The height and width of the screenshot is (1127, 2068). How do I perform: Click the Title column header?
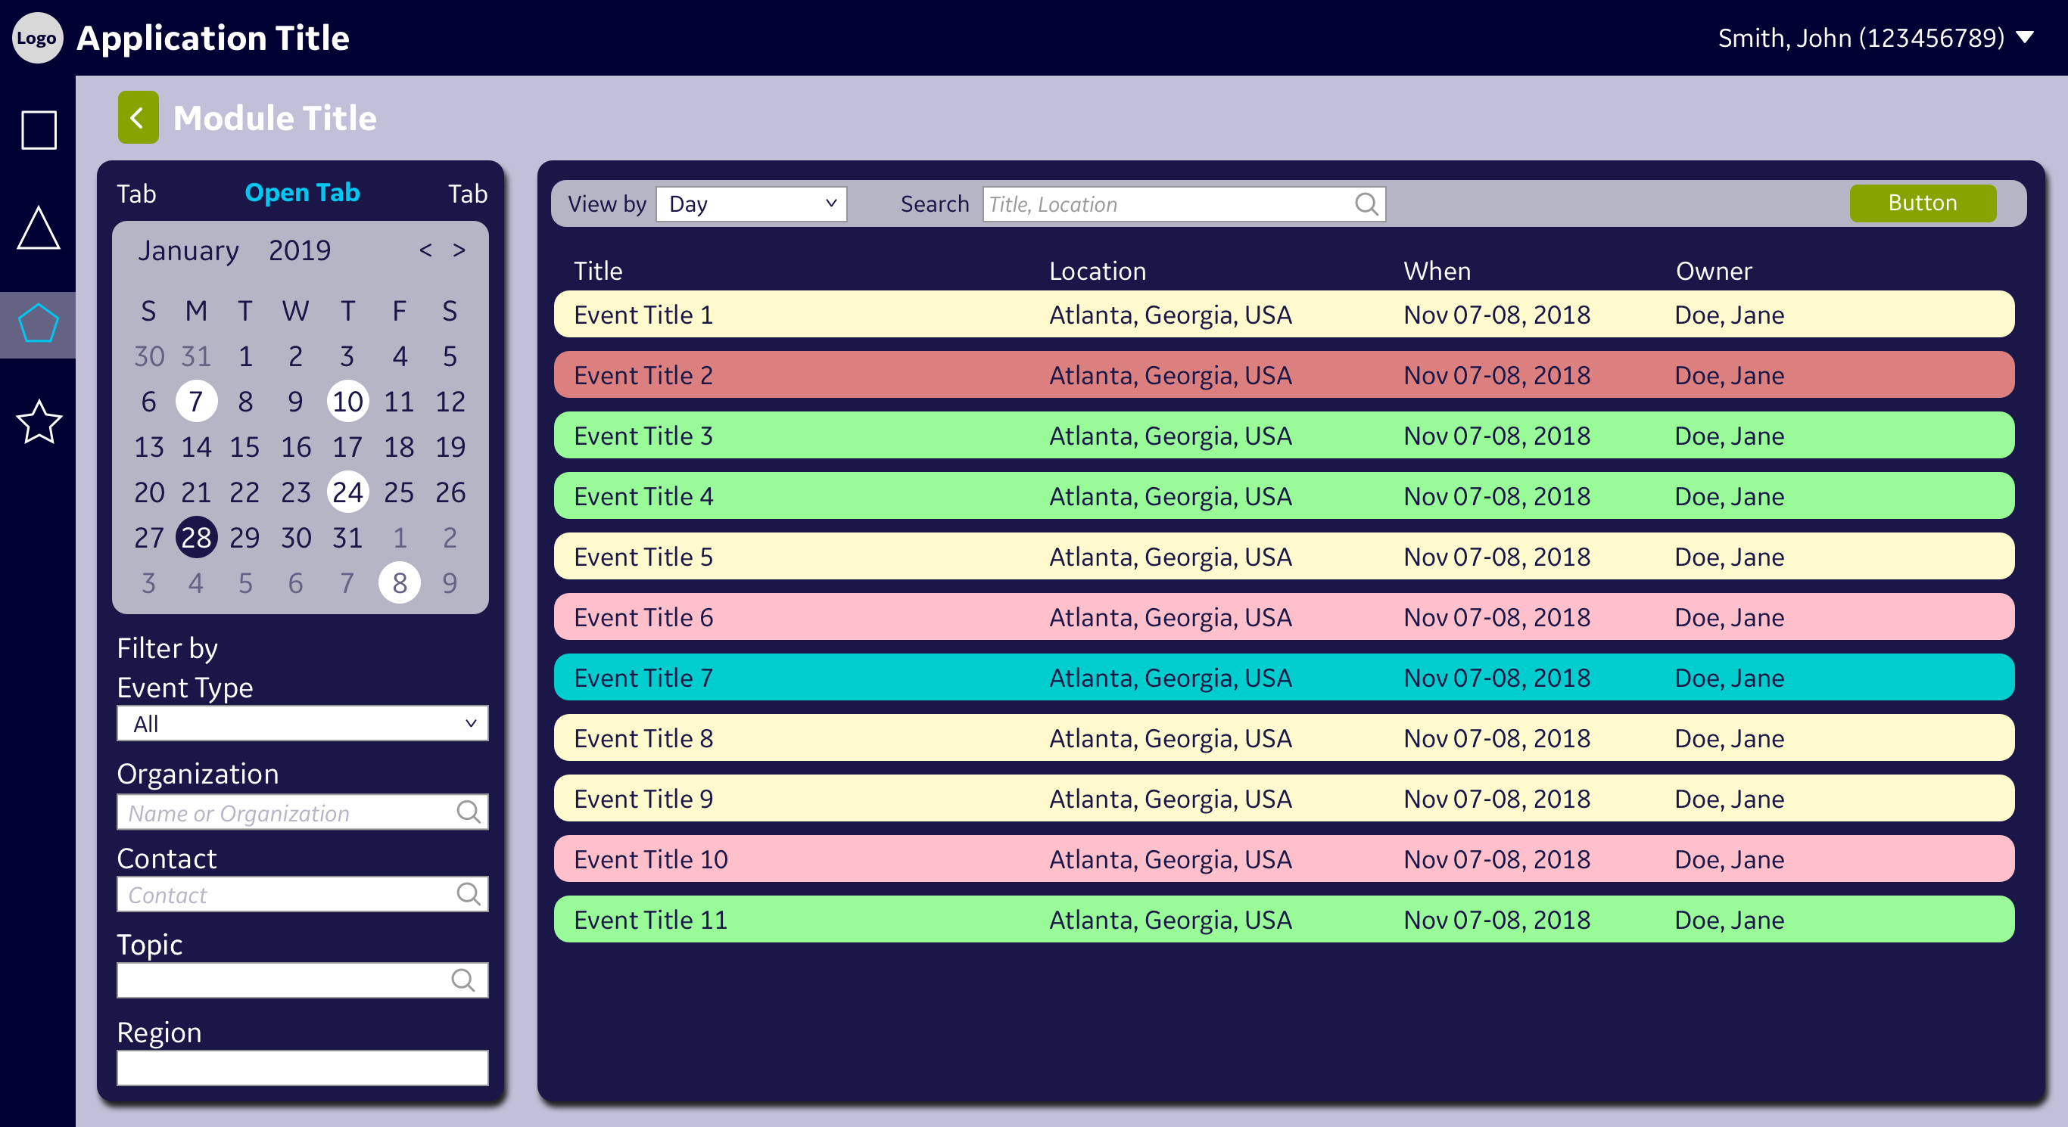[x=598, y=271]
